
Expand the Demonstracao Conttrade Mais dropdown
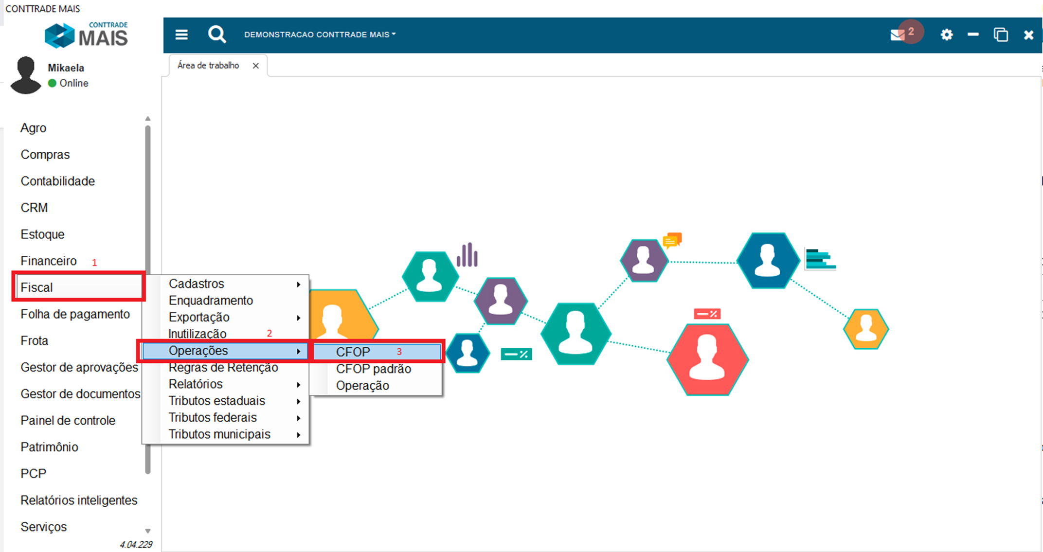click(320, 35)
